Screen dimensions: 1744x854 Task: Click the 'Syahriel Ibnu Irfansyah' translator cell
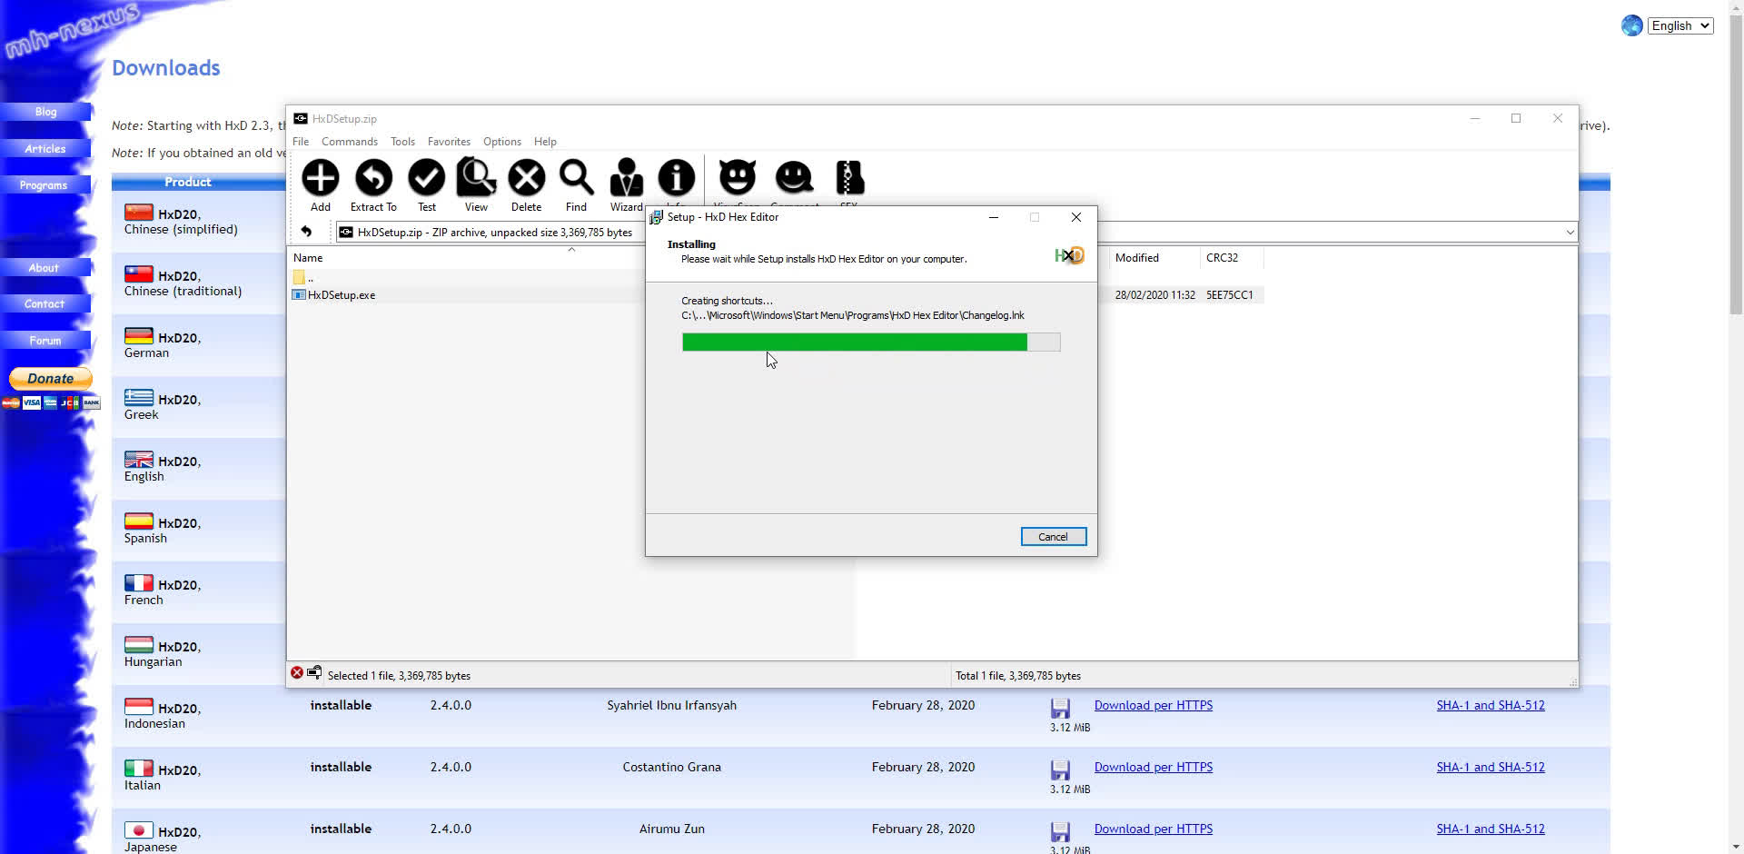click(671, 705)
